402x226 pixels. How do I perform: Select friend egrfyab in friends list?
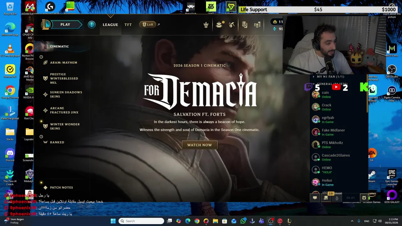(x=339, y=120)
